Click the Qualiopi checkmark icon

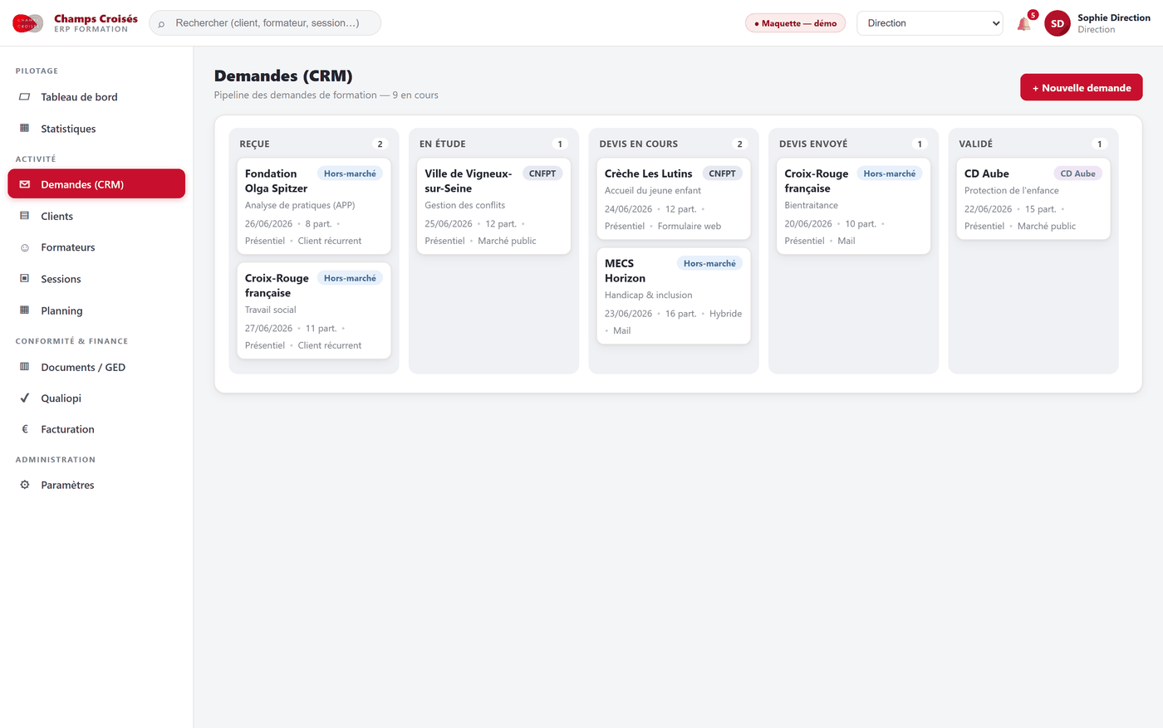tap(24, 398)
